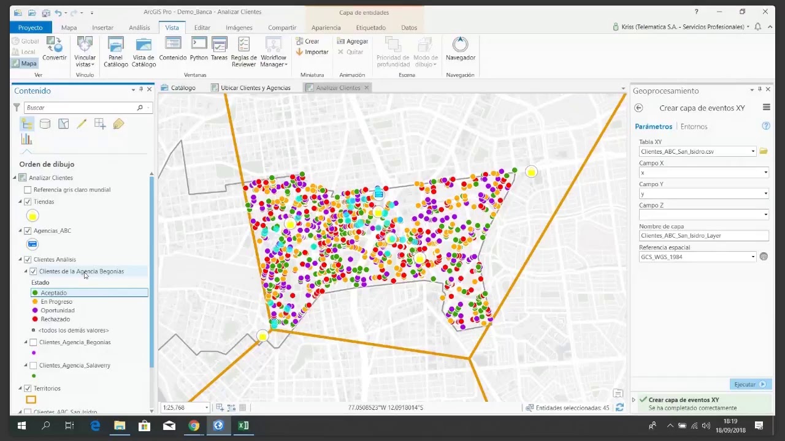The image size is (785, 441).
Task: Select list by drawing order icon
Action: (x=26, y=124)
